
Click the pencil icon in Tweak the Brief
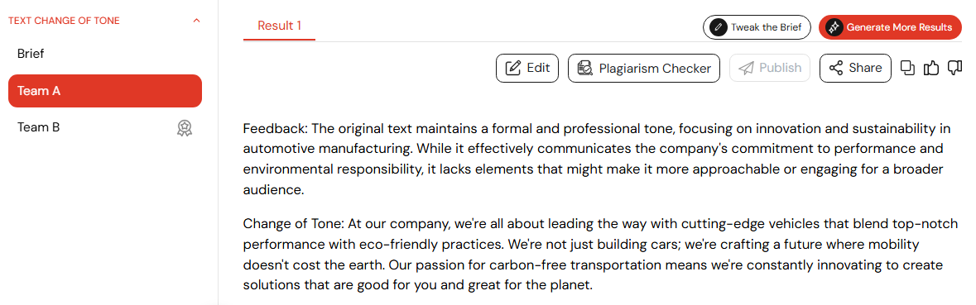tap(719, 27)
